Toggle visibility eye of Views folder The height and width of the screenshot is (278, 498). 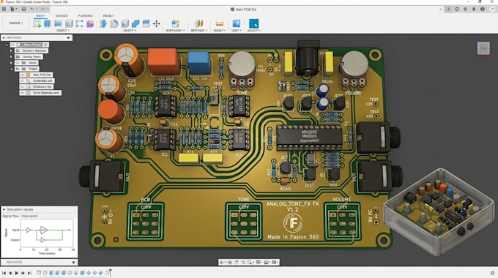click(x=18, y=63)
